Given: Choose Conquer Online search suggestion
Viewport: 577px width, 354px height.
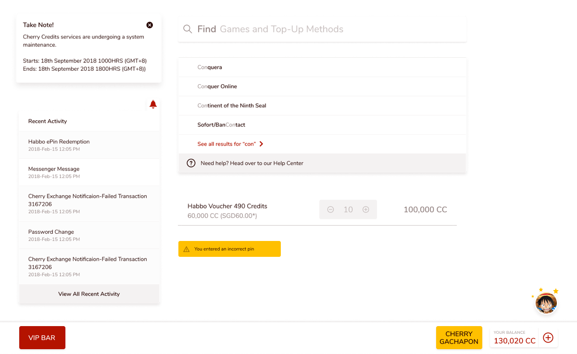Looking at the screenshot, I should [x=217, y=87].
